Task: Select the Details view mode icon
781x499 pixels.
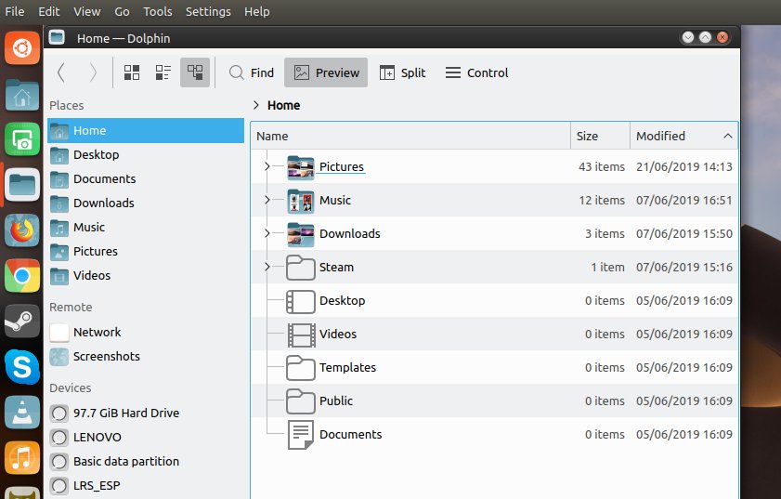Action: [195, 72]
